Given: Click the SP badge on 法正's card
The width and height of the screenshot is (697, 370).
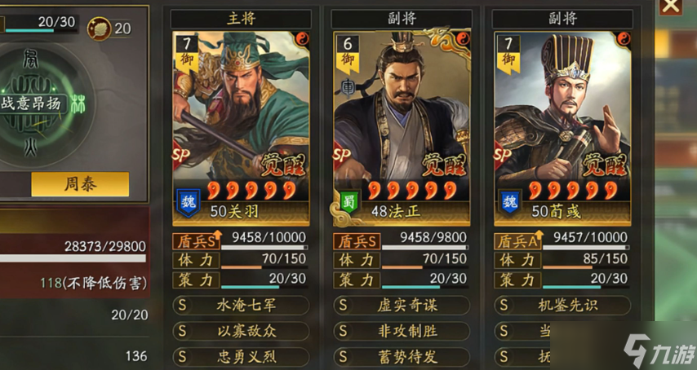Looking at the screenshot, I should click(x=342, y=155).
